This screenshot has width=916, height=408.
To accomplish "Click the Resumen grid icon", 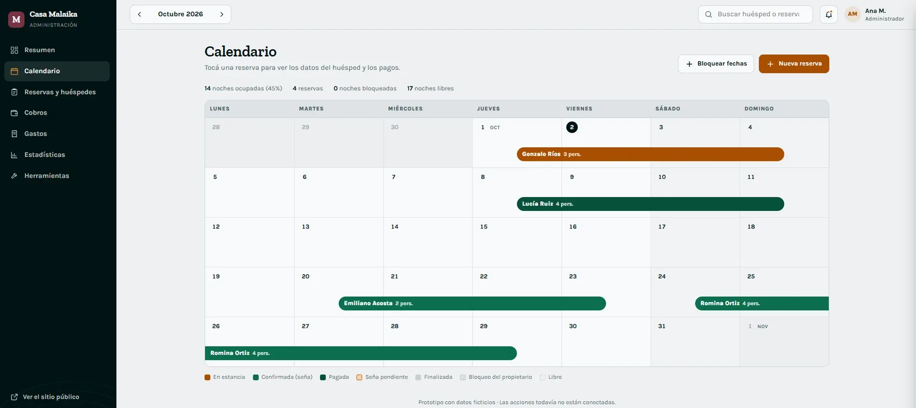I will click(x=14, y=50).
